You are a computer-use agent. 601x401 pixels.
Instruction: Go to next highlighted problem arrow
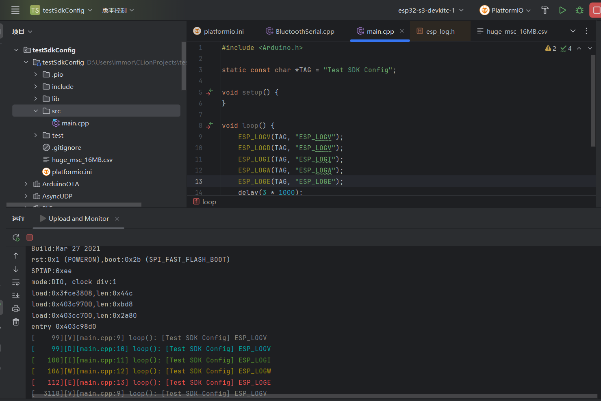tap(590, 48)
